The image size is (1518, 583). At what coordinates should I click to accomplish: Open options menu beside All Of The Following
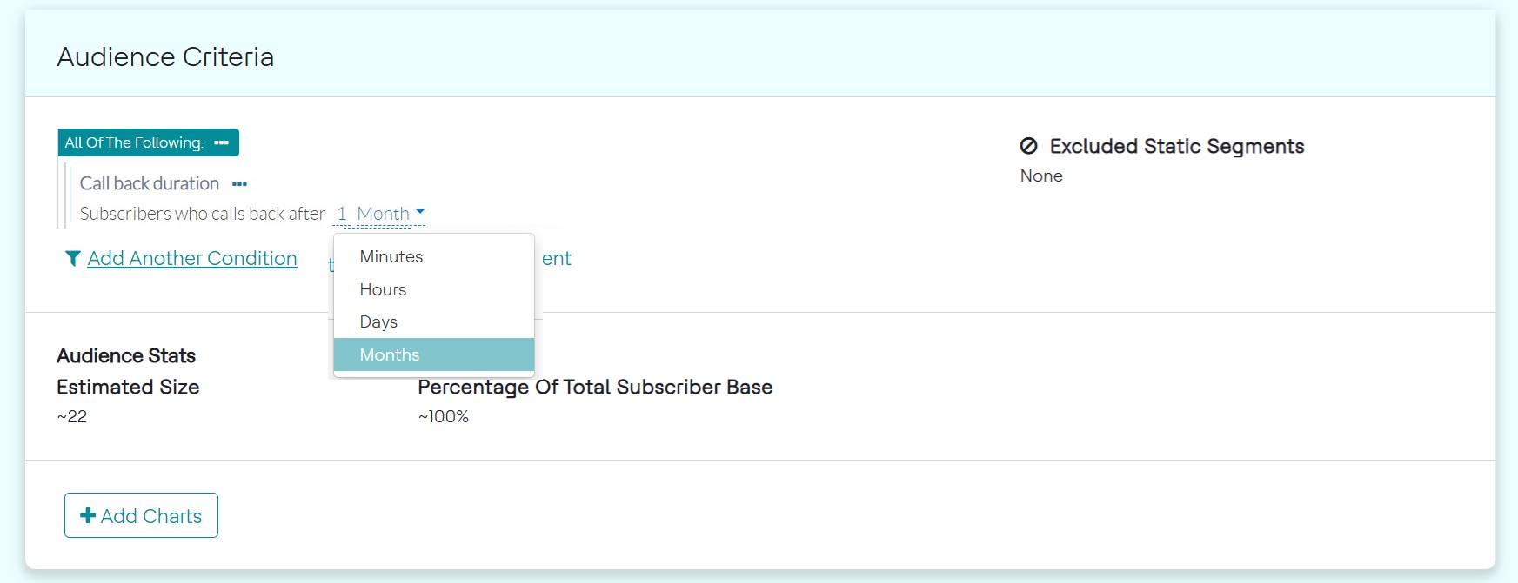[222, 142]
